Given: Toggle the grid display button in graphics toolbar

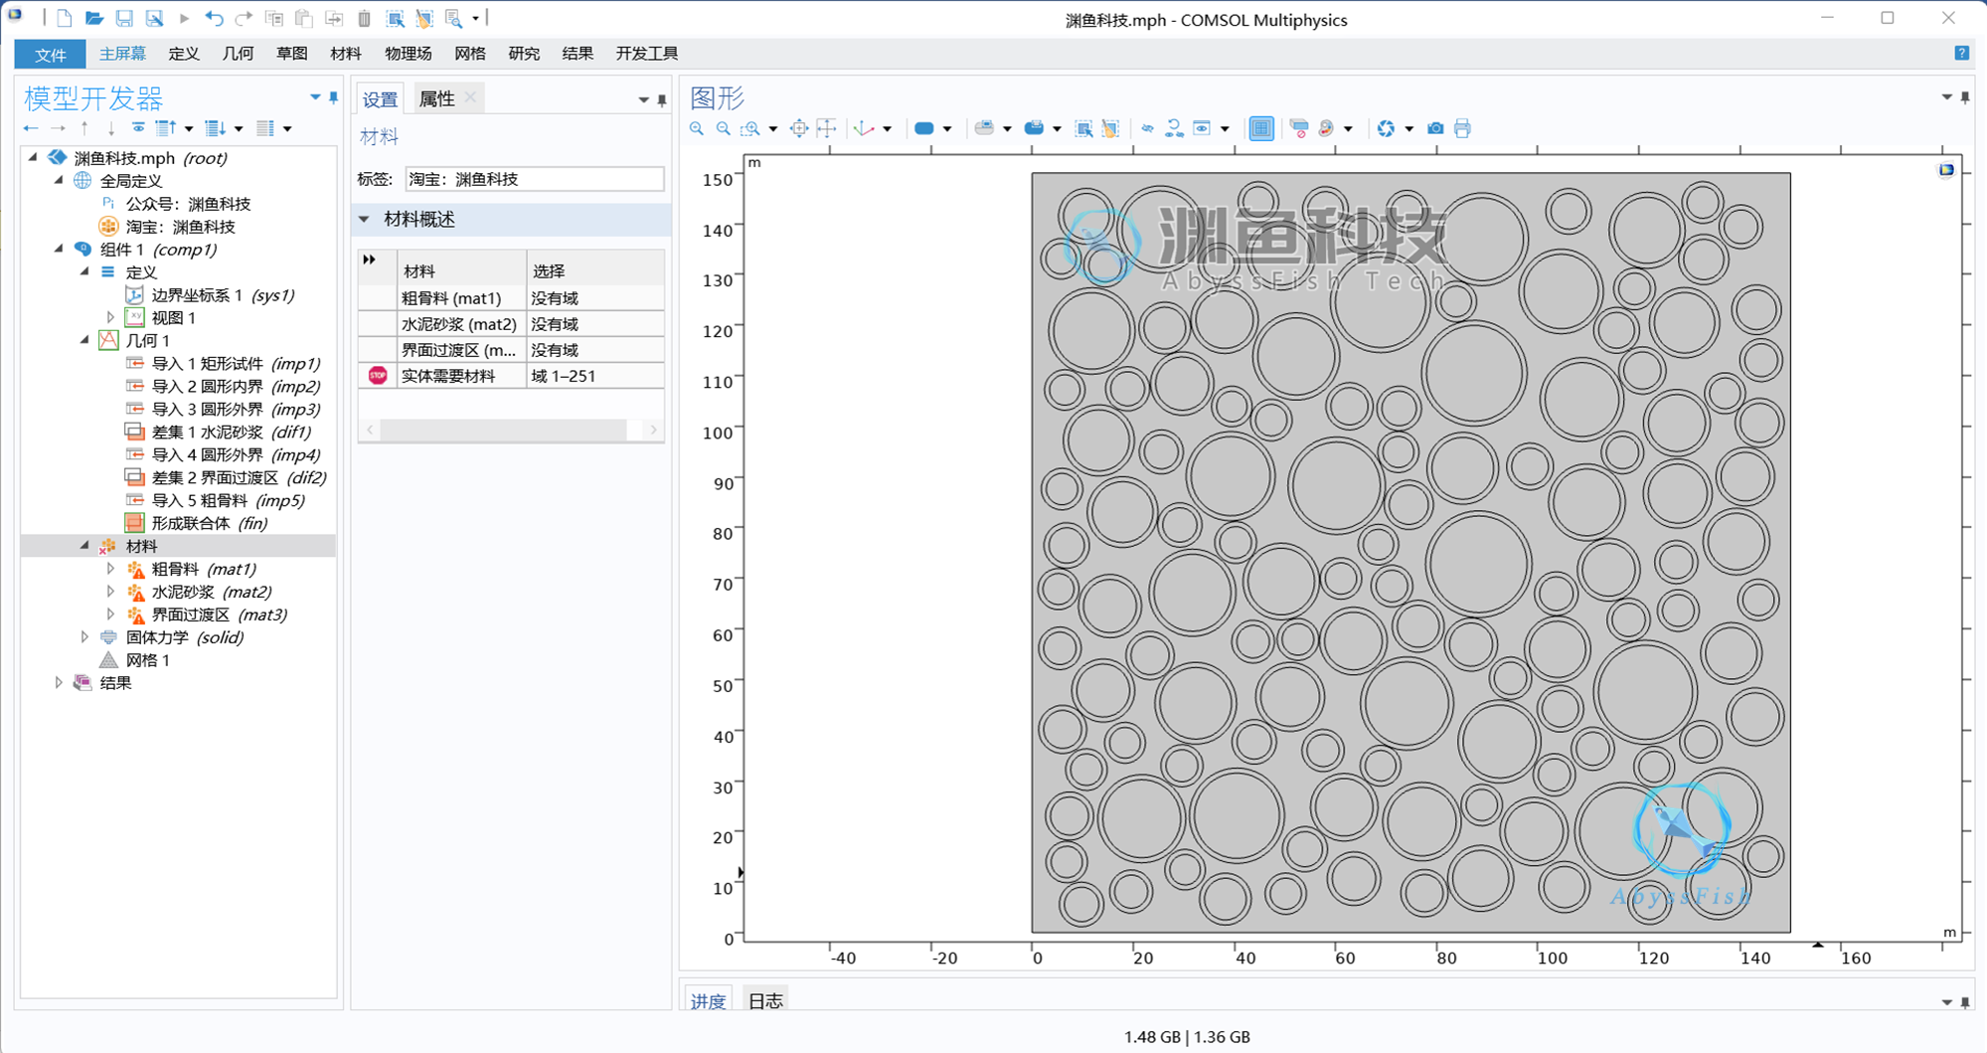Looking at the screenshot, I should 1261,128.
